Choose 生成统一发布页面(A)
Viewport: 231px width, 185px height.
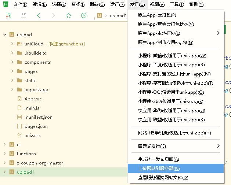click(176, 159)
